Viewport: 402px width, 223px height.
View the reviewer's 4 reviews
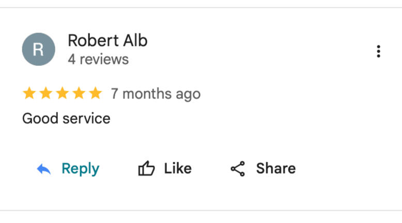pyautogui.click(x=98, y=60)
